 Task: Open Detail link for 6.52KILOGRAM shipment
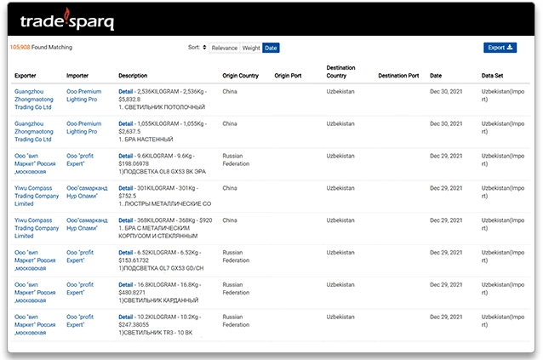(126, 253)
